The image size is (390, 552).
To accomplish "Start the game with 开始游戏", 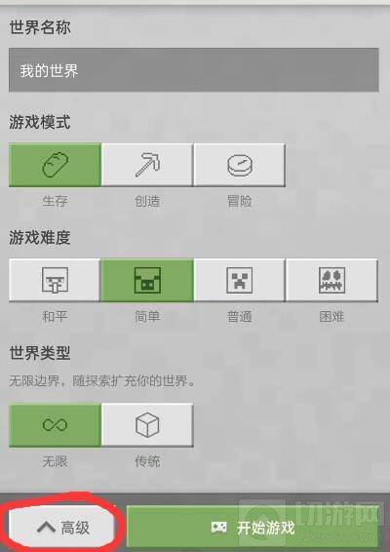I will [253, 527].
